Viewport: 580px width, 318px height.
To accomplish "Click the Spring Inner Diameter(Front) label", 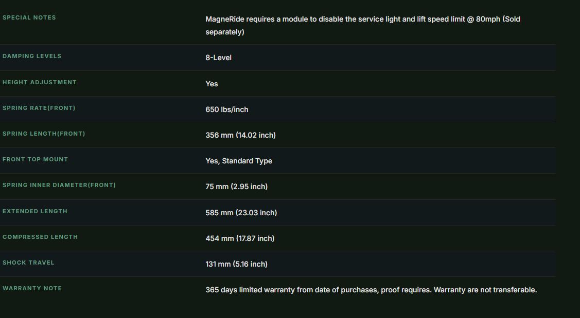I will (x=59, y=185).
